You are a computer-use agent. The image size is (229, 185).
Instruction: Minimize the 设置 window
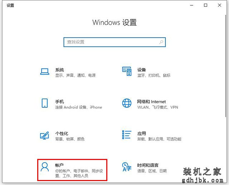(192, 5)
